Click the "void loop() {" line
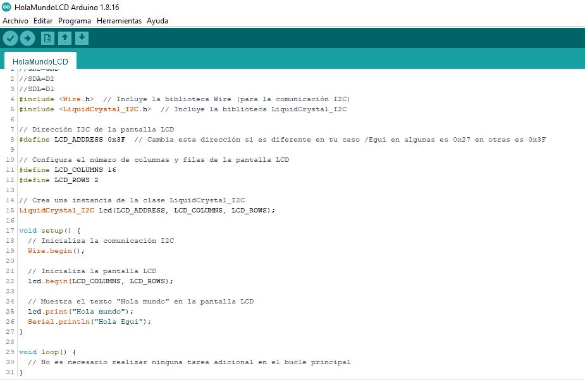 [47, 352]
